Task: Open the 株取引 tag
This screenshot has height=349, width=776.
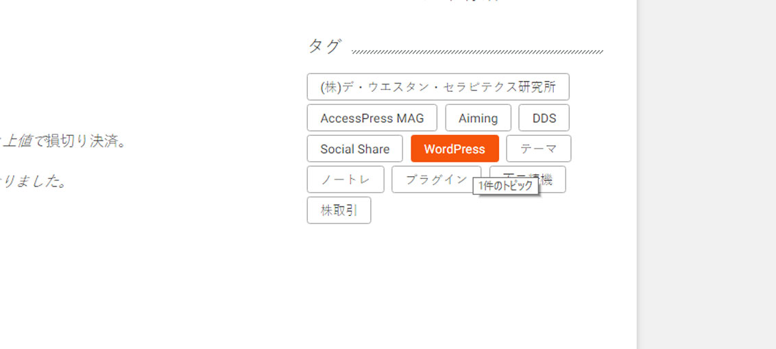Action: tap(339, 210)
